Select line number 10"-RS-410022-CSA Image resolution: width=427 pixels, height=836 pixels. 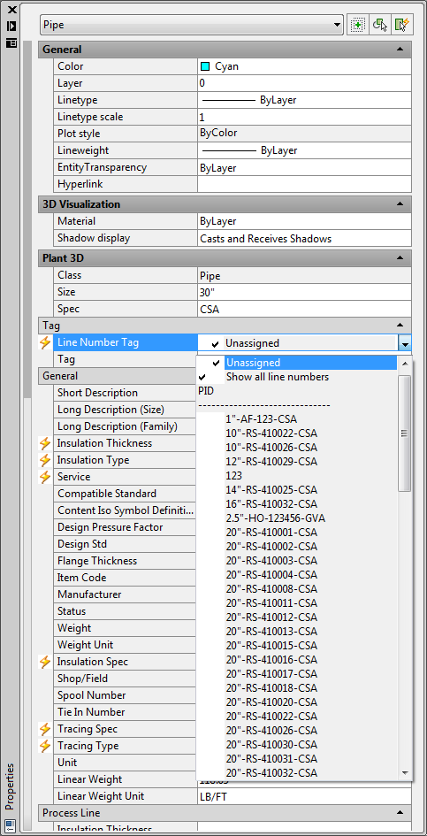[x=271, y=433]
